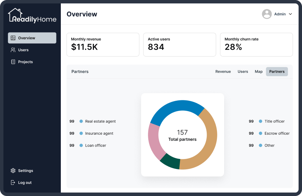302x196 pixels.
Task: Open the Users people icon
Action: (13, 50)
